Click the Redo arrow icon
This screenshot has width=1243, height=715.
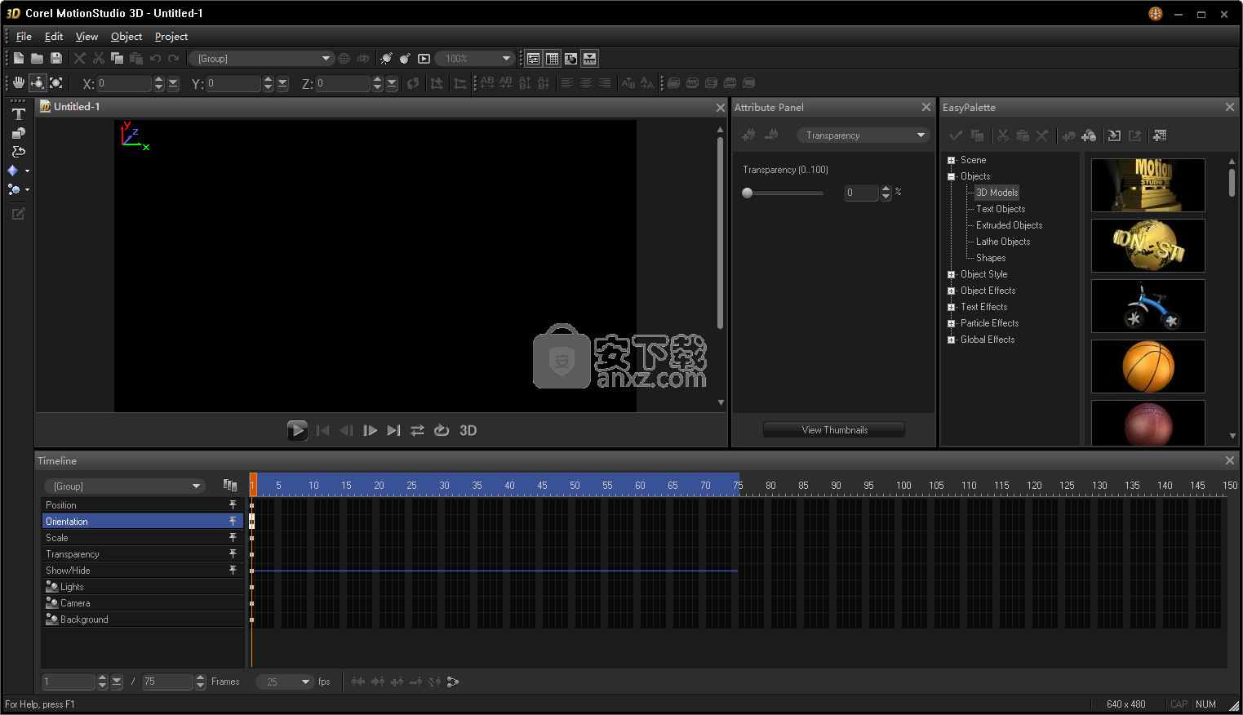click(x=173, y=58)
